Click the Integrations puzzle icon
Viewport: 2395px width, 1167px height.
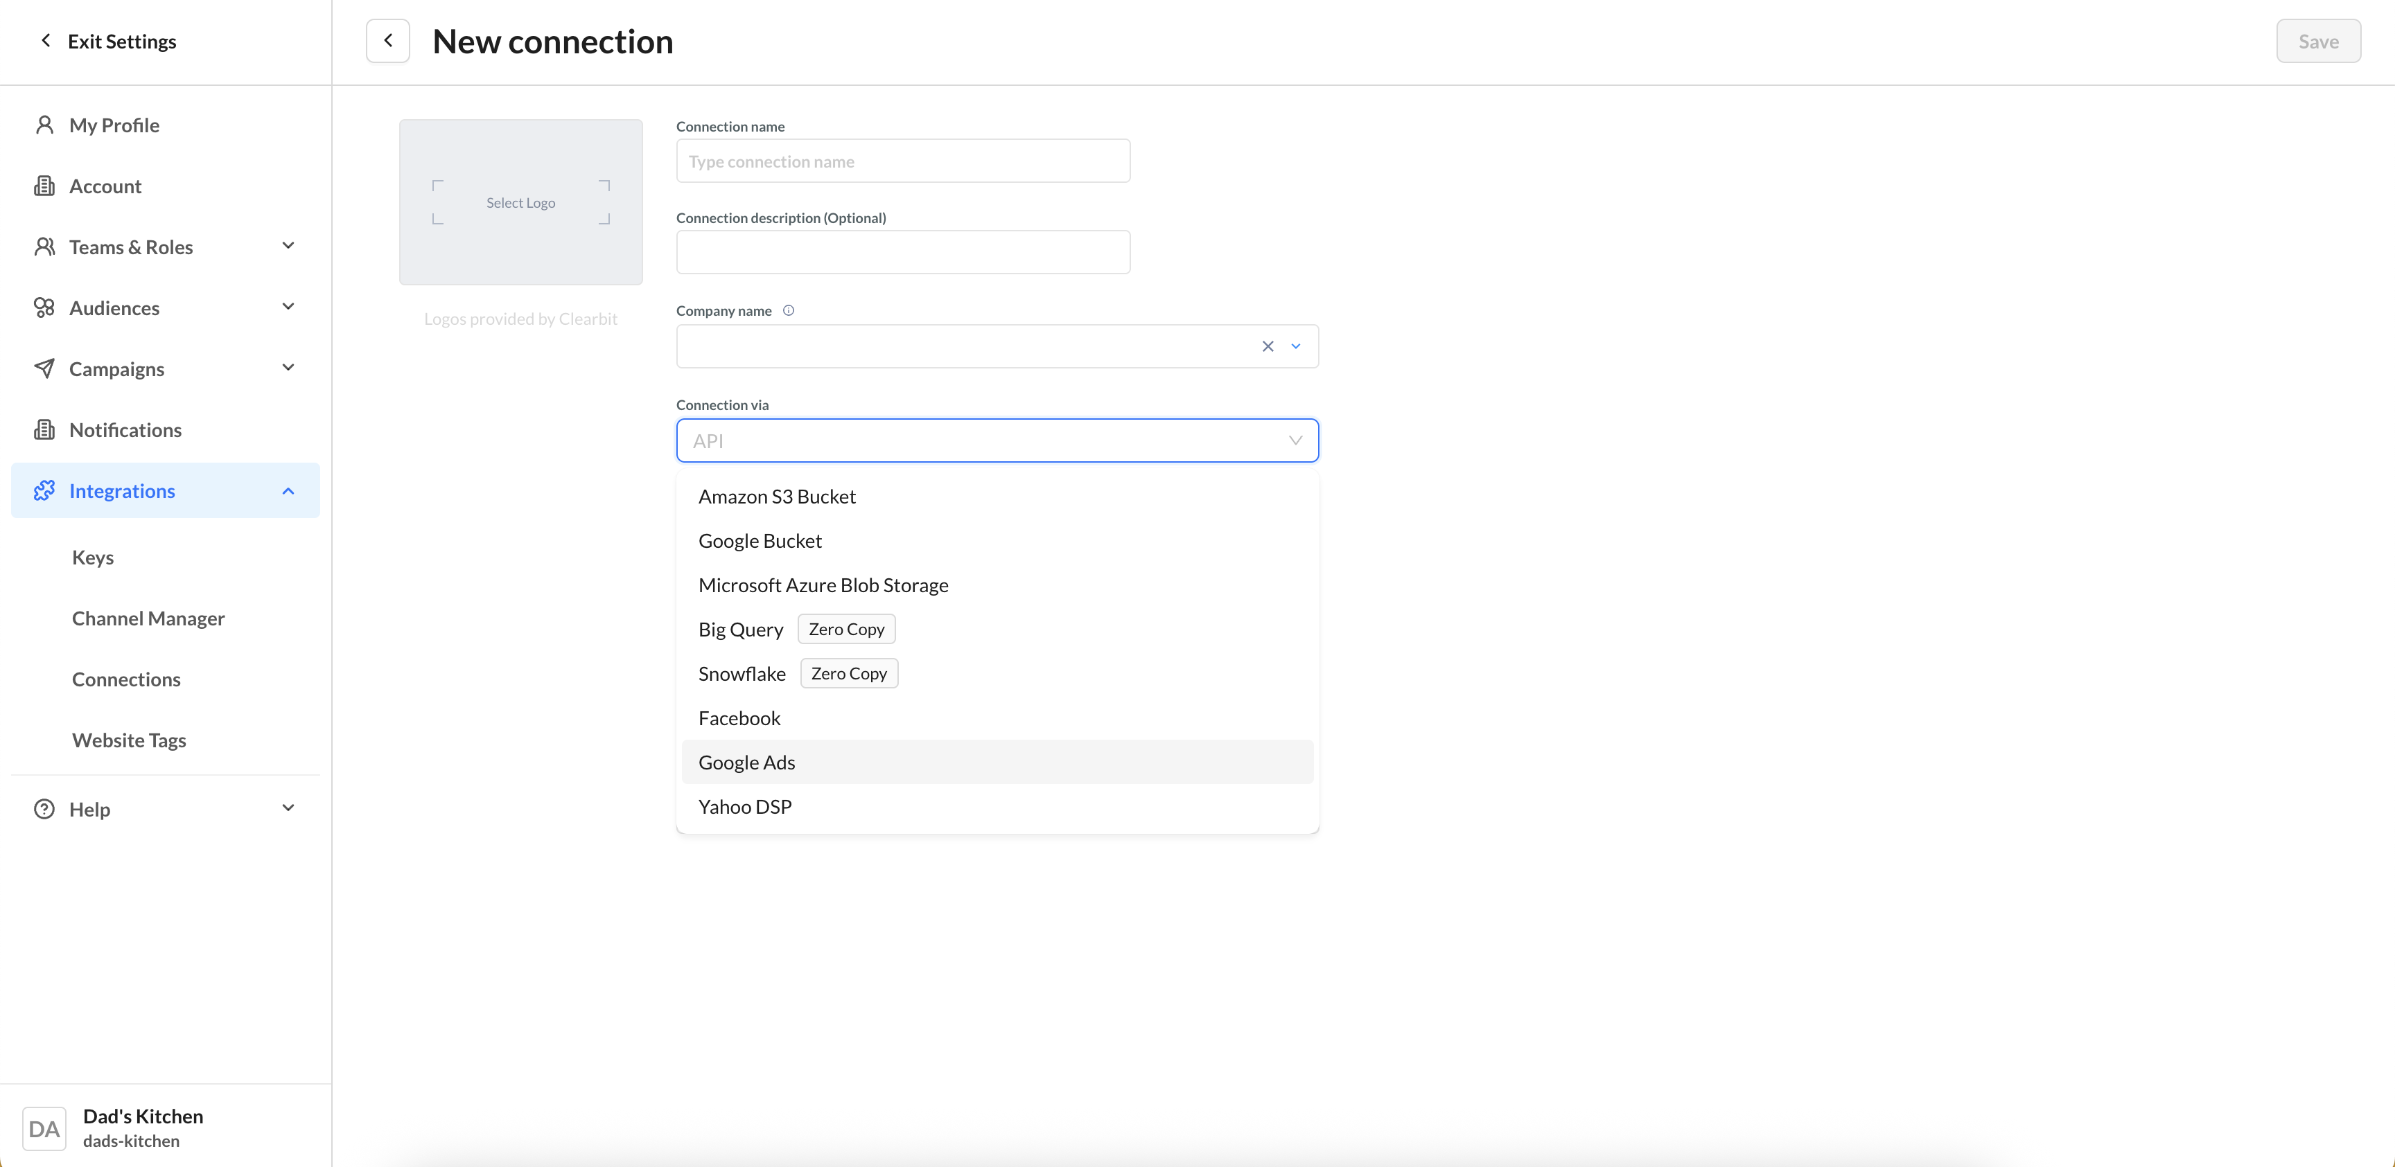point(44,490)
